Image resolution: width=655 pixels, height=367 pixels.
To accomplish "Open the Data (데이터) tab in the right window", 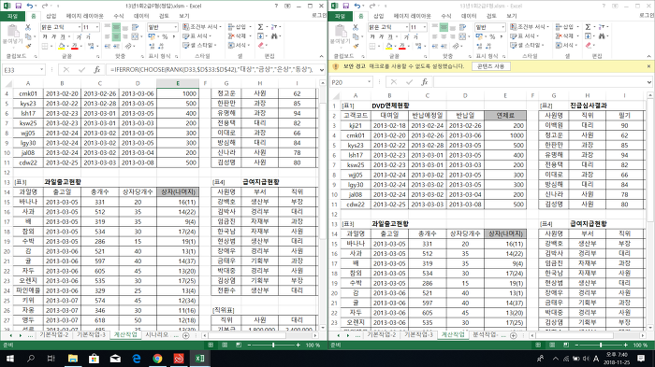I will click(469, 16).
